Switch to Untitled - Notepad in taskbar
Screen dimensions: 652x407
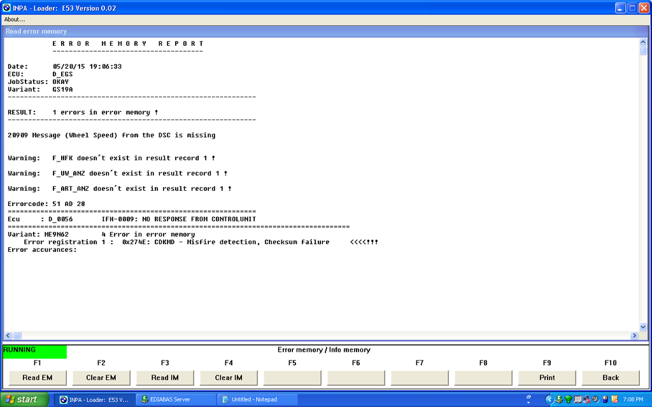253,399
